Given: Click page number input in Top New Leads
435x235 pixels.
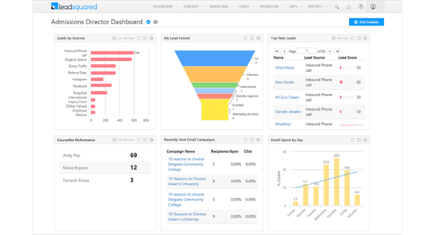Looking at the screenshot, I should point(307,51).
